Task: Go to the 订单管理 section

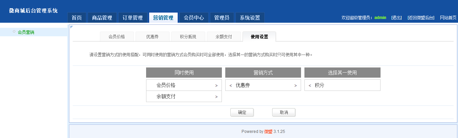Action: click(133, 18)
